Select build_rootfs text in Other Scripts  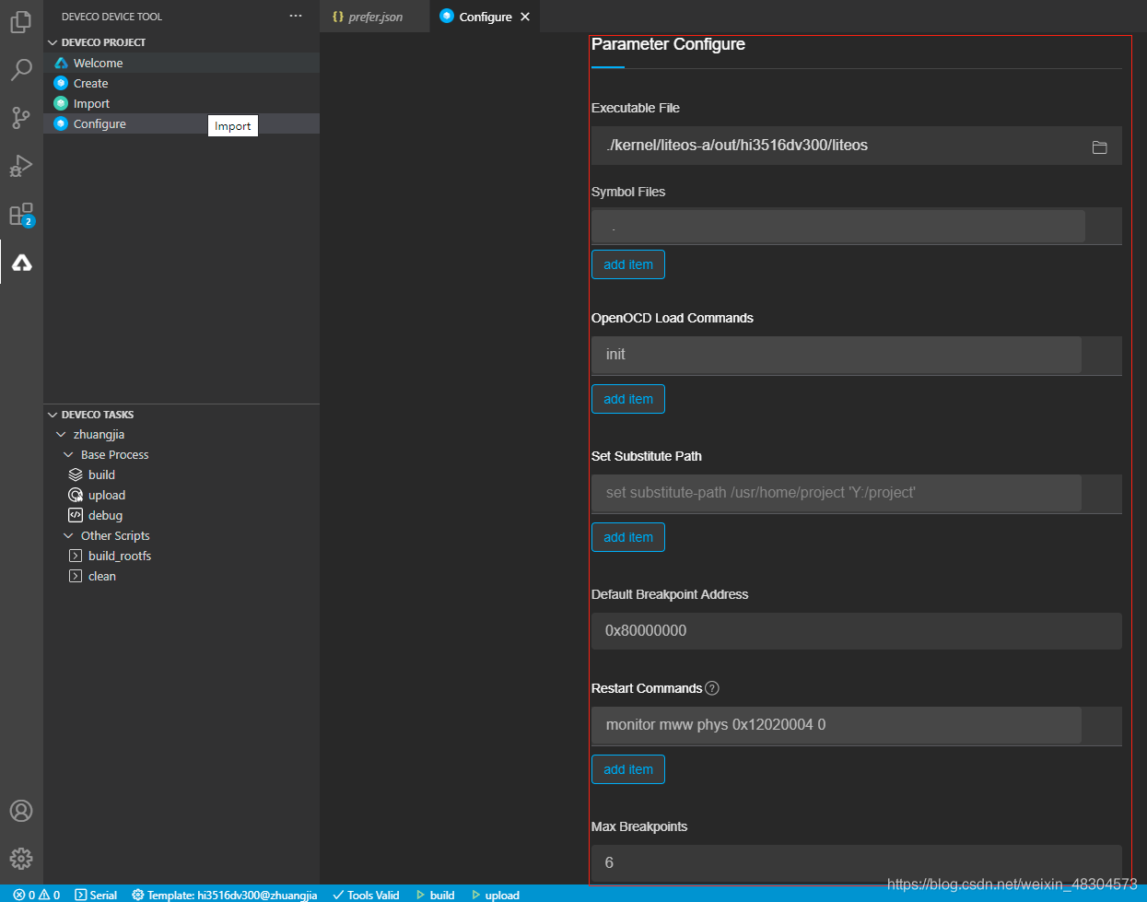(120, 556)
